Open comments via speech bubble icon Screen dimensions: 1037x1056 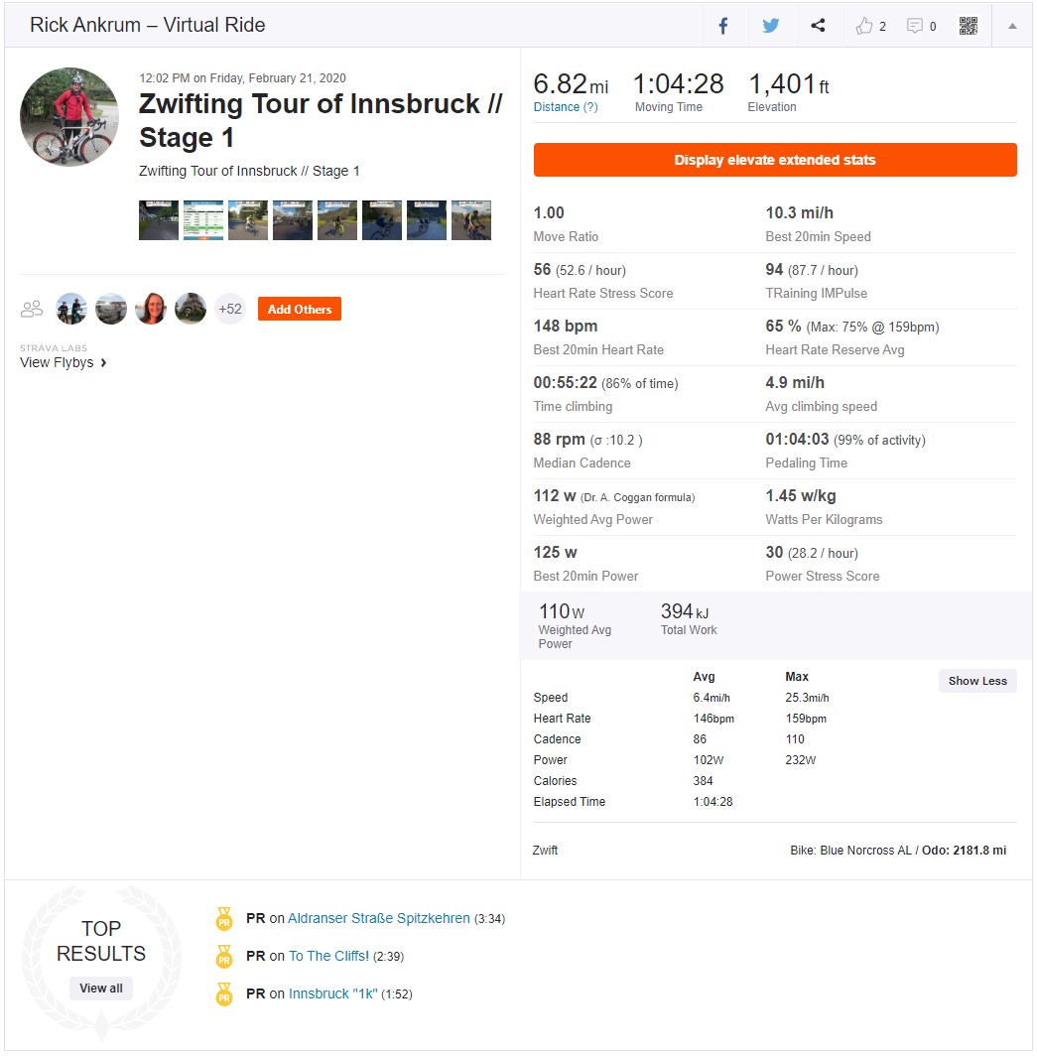pos(915,26)
